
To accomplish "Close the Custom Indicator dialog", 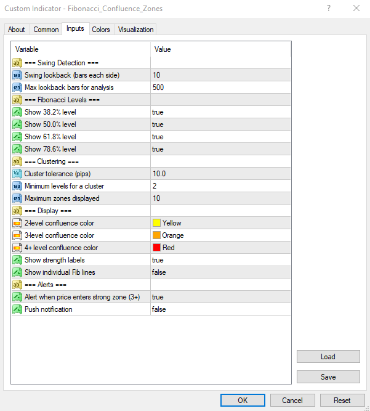I will (x=356, y=8).
